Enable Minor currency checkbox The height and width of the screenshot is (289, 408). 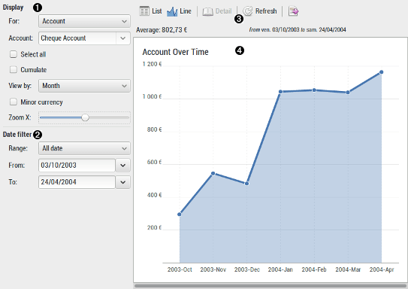pyautogui.click(x=14, y=102)
